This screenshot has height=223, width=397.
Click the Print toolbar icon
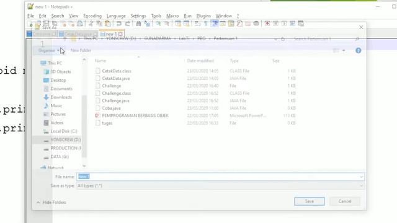80,24
